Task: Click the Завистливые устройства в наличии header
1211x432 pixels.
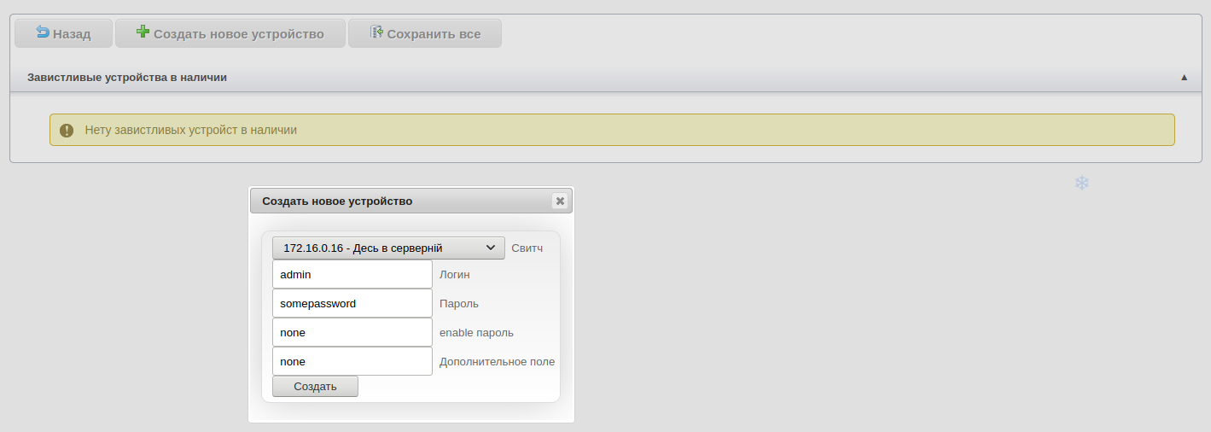Action: click(x=127, y=77)
